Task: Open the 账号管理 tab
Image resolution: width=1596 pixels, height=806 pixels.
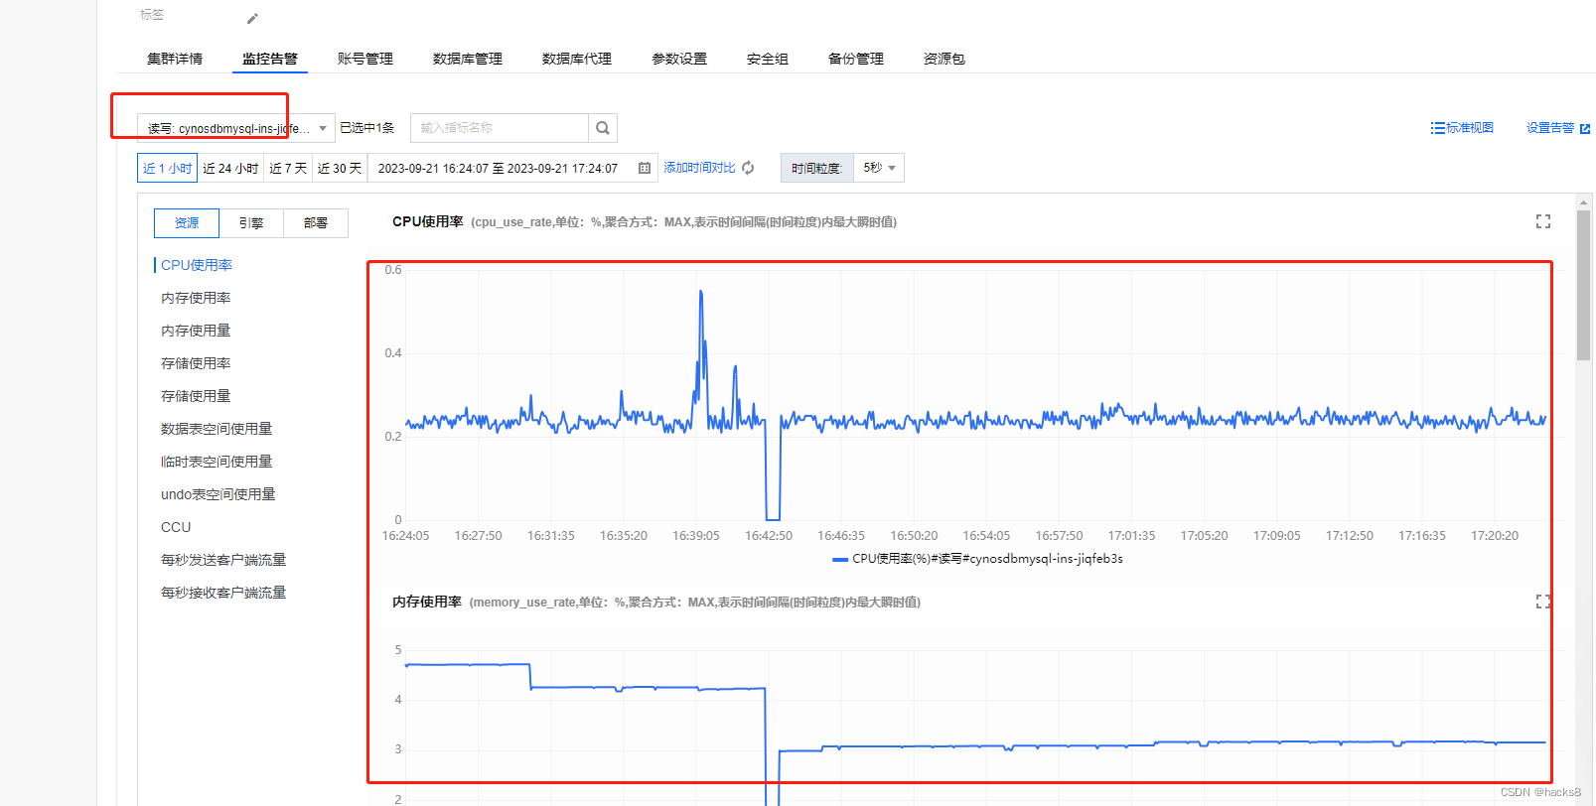Action: [x=365, y=59]
